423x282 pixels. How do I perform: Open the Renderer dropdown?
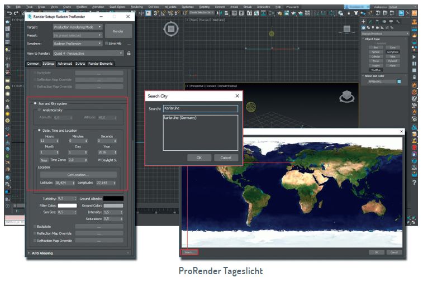click(78, 44)
